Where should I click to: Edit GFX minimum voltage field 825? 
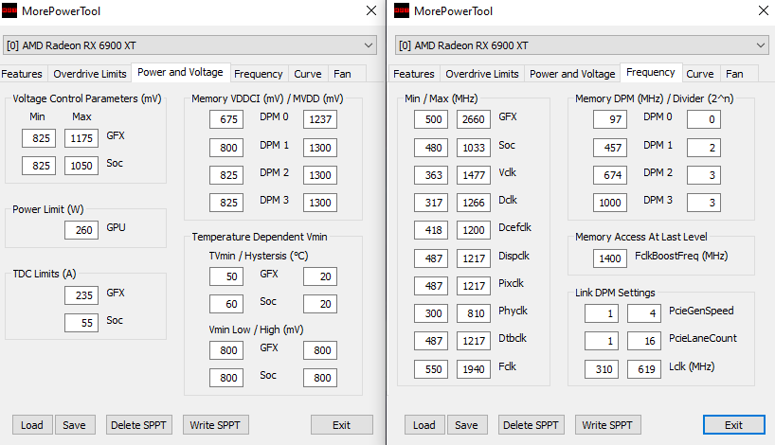(39, 138)
